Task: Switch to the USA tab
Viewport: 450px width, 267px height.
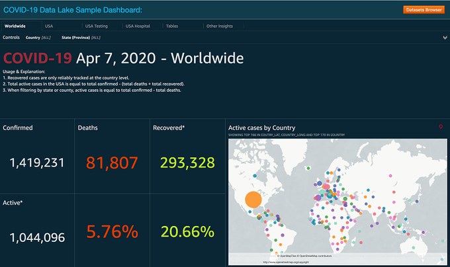Action: pyautogui.click(x=49, y=26)
